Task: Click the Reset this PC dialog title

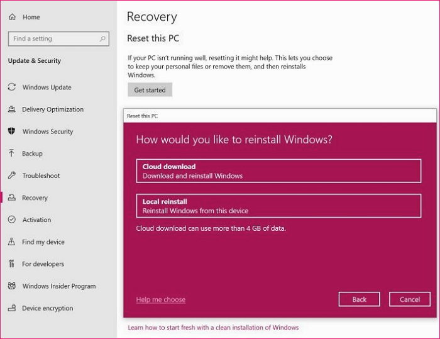Action: click(142, 116)
